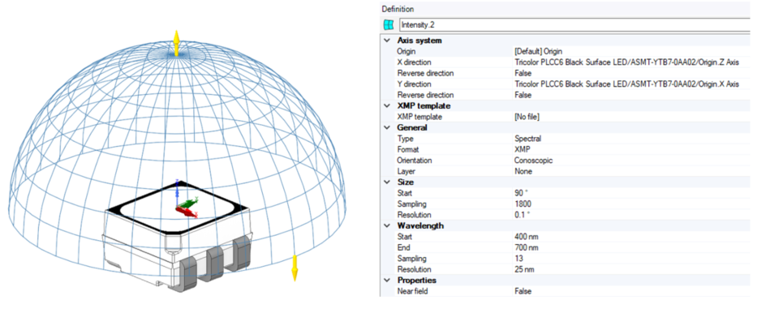Select the Y direction value ending 'Origin.X Axis'
Viewport: 757px width, 313px height.
pyautogui.click(x=626, y=84)
